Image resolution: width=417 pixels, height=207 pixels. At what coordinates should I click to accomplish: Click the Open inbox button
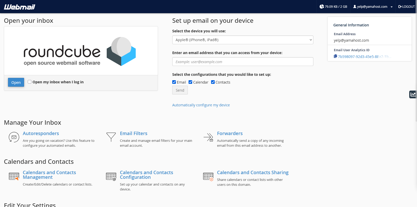[x=16, y=82]
